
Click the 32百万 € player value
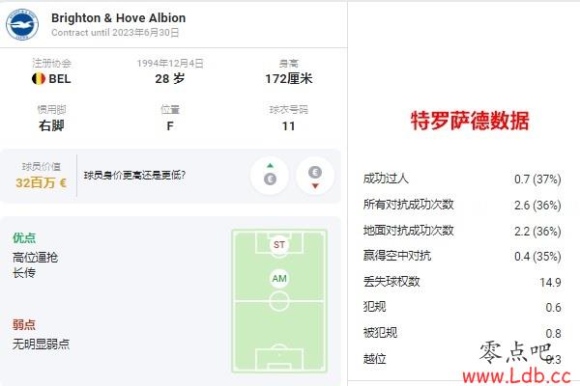(x=41, y=182)
